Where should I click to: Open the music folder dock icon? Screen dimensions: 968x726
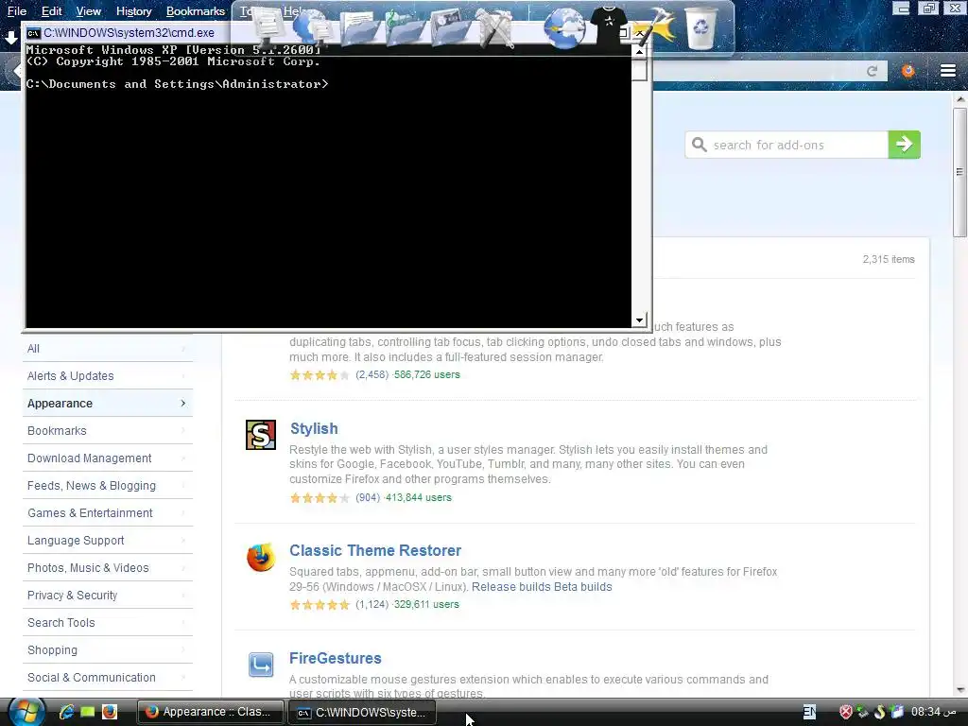point(405,27)
